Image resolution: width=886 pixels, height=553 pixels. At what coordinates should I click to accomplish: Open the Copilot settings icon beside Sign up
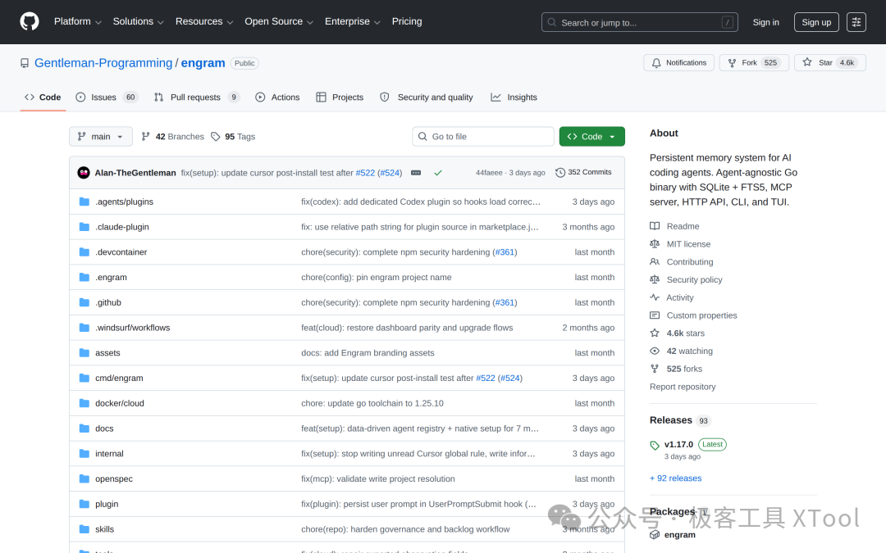point(856,22)
